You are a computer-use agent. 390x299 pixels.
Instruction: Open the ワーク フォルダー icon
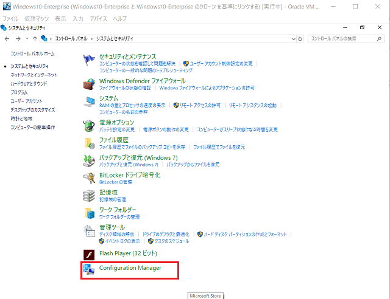(x=89, y=213)
